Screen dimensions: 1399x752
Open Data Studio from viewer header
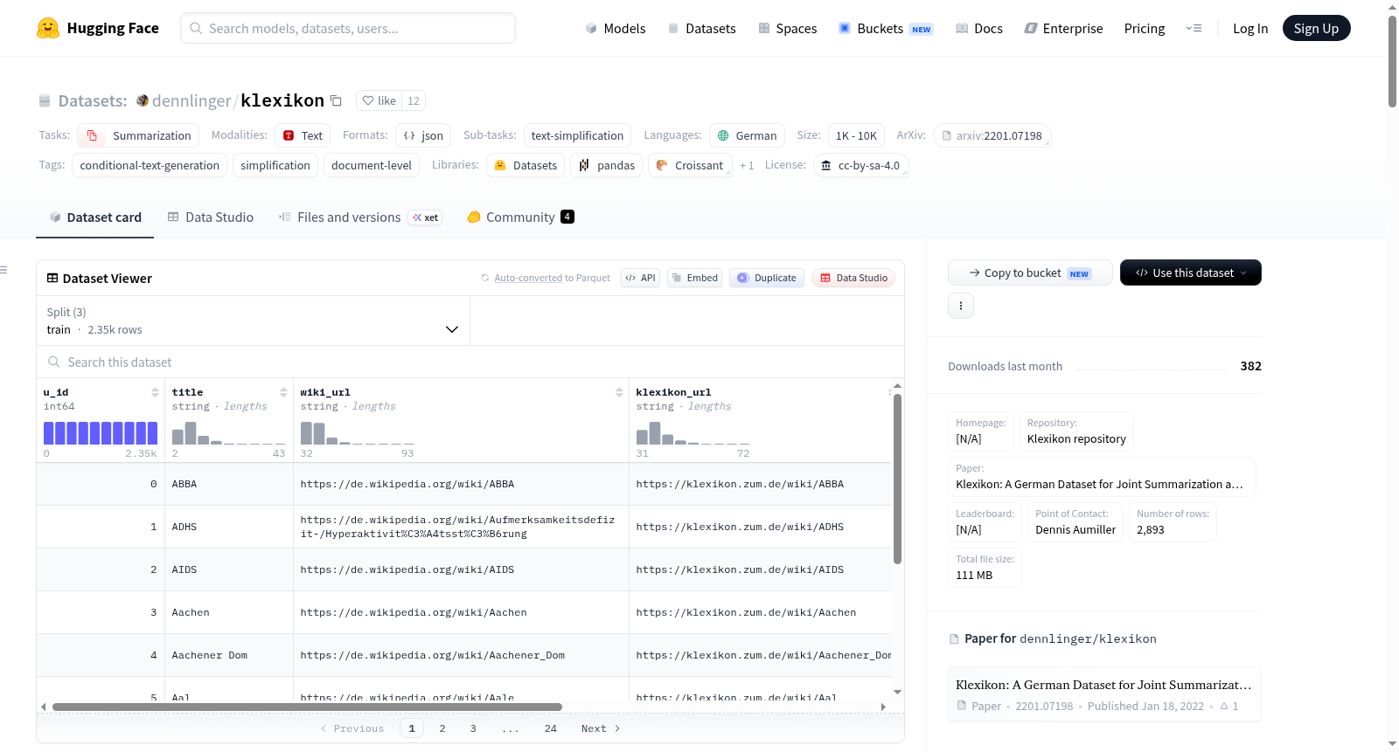(x=853, y=278)
